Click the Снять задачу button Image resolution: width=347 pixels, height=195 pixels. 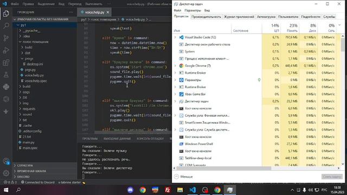point(332,177)
